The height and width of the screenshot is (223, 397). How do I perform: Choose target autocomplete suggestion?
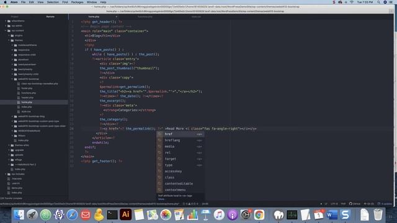[180, 159]
